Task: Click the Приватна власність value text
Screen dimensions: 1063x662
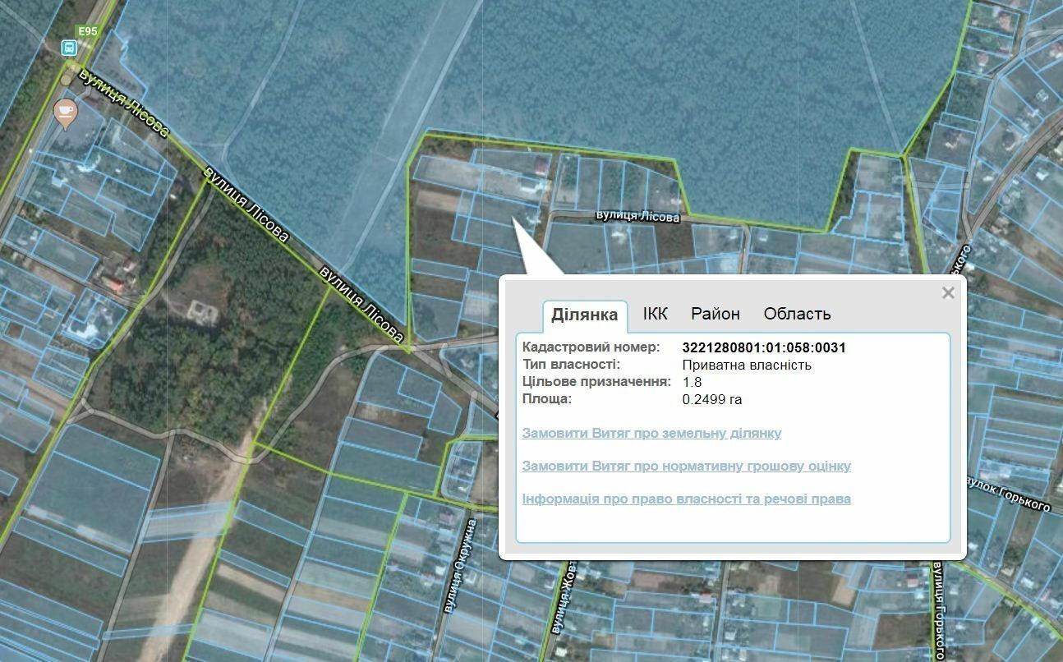Action: tap(747, 365)
